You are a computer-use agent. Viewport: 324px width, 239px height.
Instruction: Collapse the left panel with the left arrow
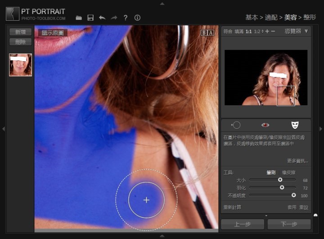pos(4,129)
